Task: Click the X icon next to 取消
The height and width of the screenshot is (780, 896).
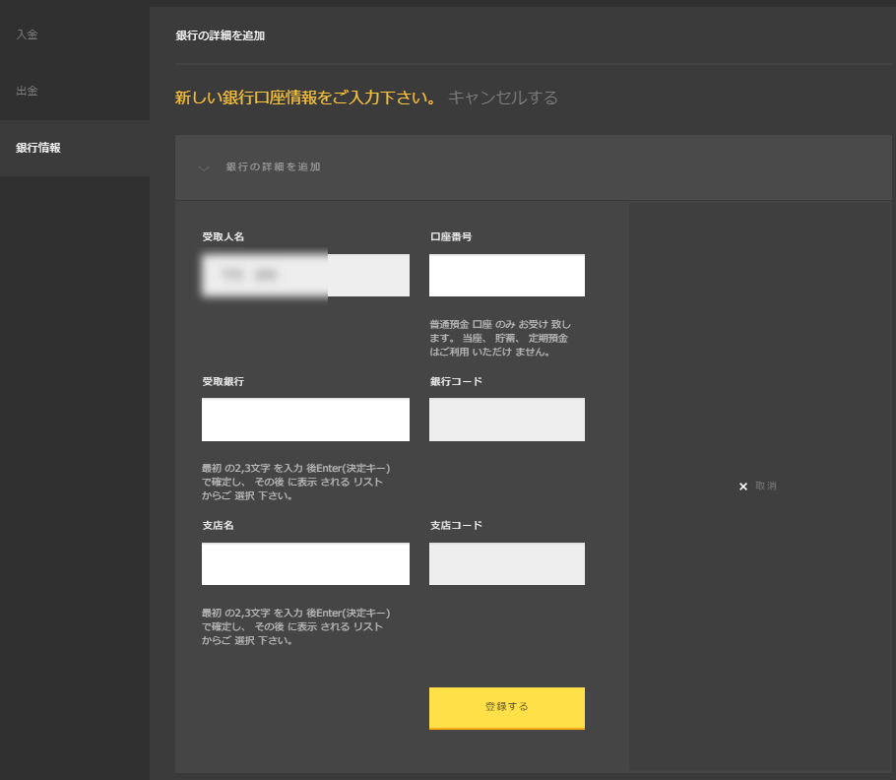Action: [x=743, y=486]
